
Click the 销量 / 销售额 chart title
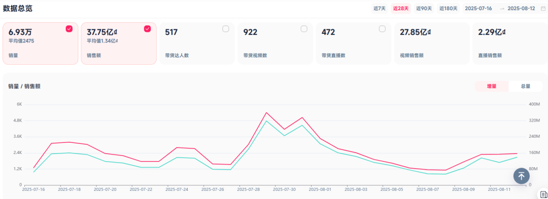pos(24,86)
